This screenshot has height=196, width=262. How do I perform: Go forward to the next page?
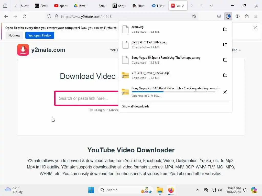(x=15, y=16)
